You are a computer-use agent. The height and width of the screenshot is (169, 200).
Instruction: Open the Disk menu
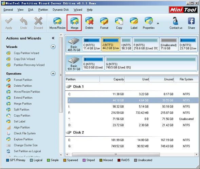click(x=31, y=10)
